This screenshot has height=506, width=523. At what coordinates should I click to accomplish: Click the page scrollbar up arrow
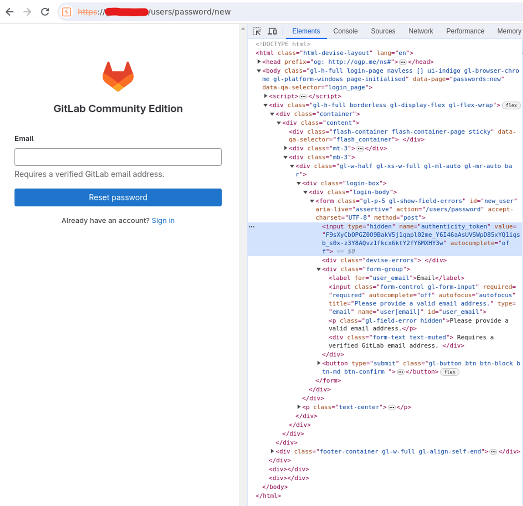coord(243,29)
